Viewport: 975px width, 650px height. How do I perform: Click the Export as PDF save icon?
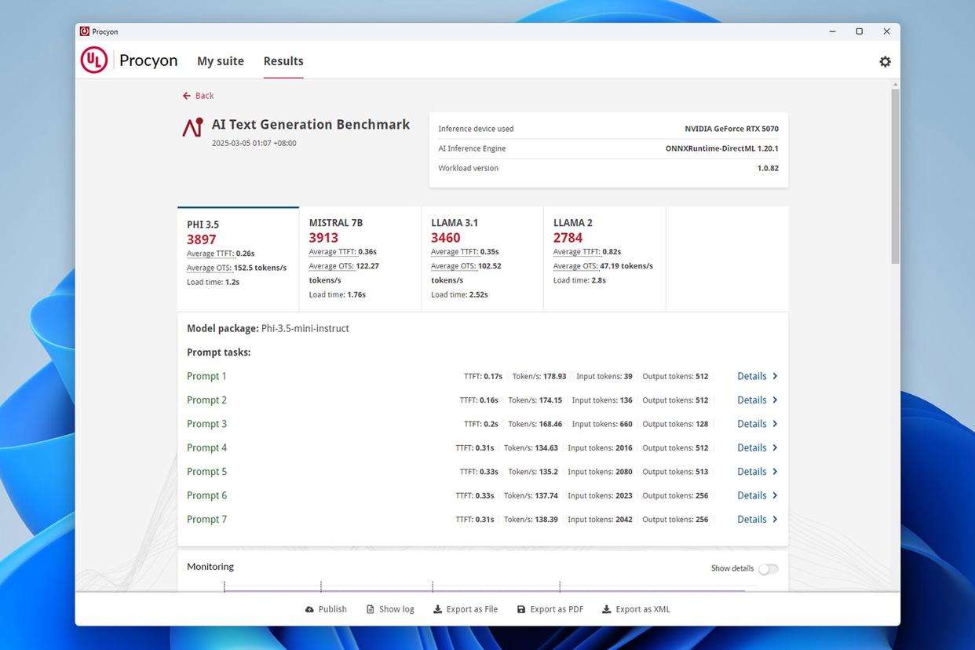[x=521, y=609]
